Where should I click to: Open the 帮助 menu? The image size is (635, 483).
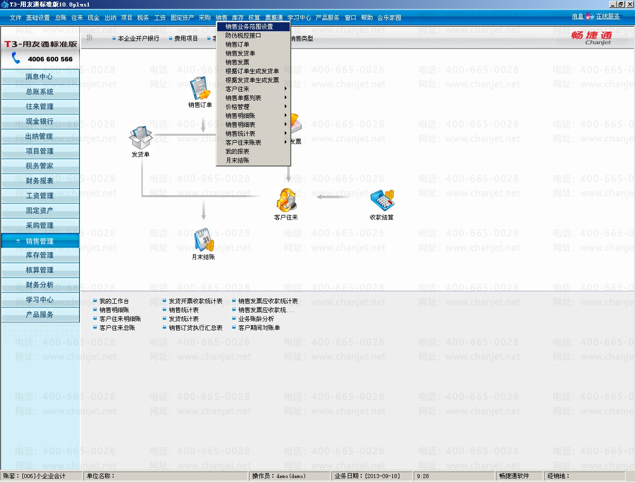(367, 18)
